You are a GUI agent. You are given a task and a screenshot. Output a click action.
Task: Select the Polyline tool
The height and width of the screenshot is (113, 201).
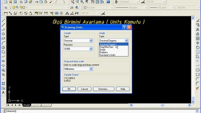(3, 29)
